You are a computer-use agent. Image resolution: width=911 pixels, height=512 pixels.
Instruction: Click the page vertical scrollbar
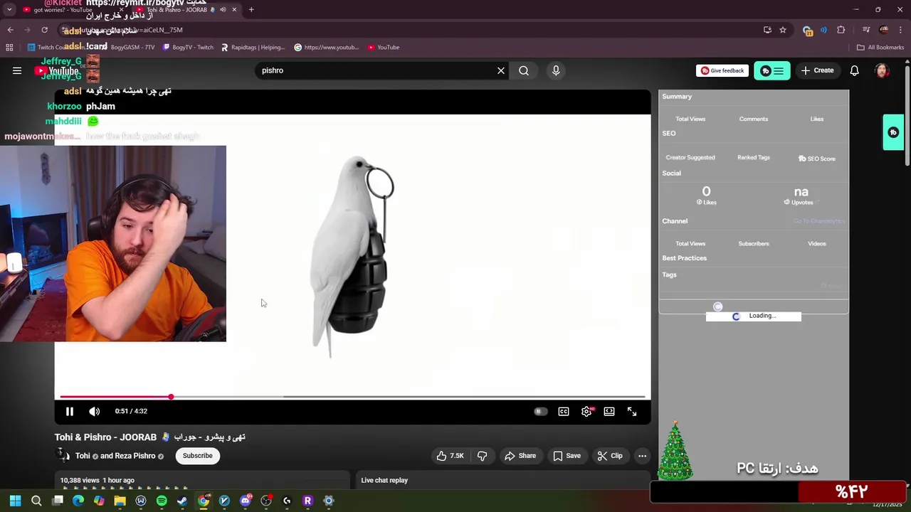point(907,117)
